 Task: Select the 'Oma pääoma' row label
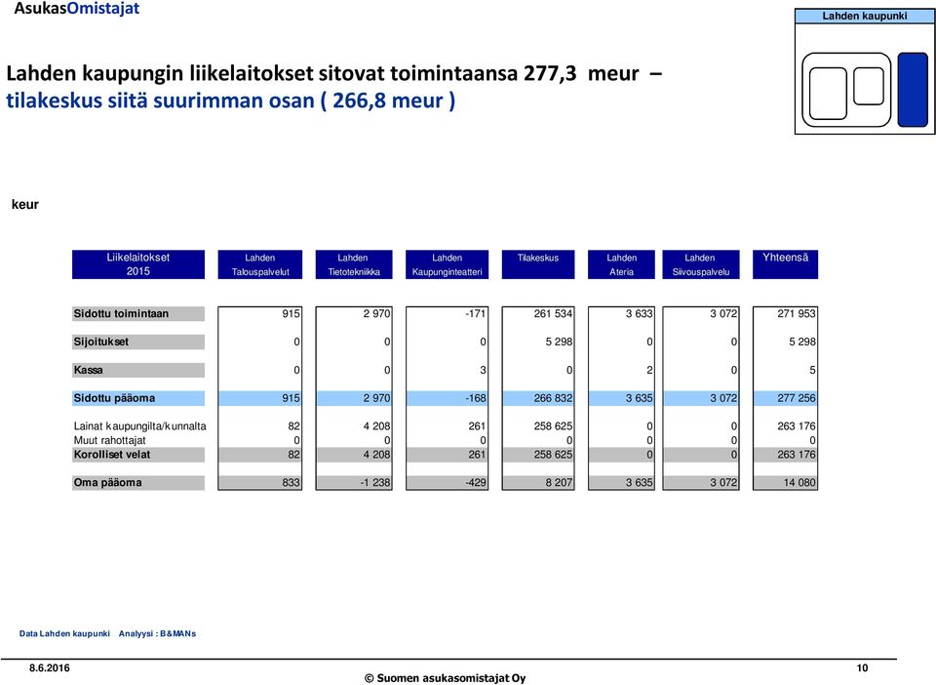coord(137,483)
